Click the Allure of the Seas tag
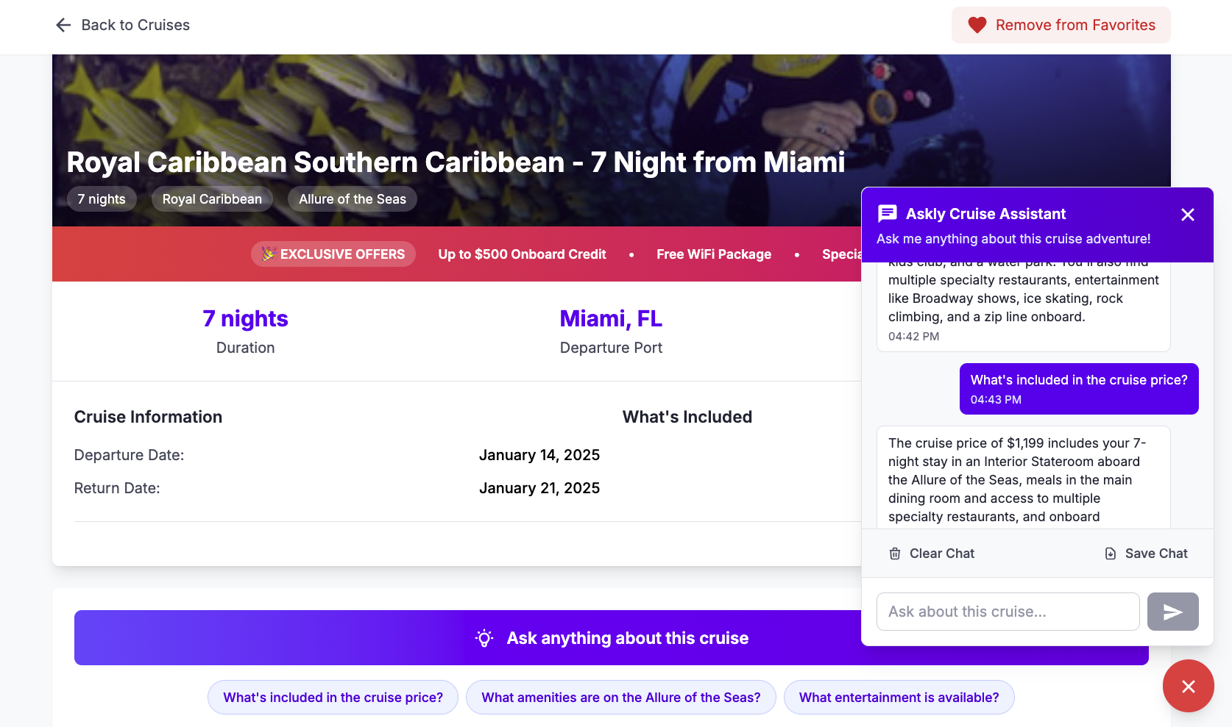The height and width of the screenshot is (727, 1232). tap(352, 199)
